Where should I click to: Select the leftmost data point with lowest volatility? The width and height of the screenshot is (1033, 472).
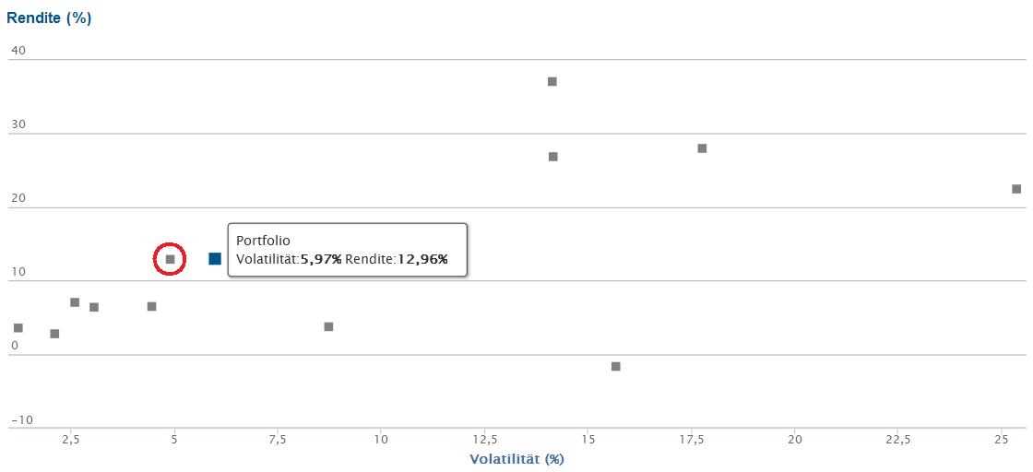(x=18, y=328)
